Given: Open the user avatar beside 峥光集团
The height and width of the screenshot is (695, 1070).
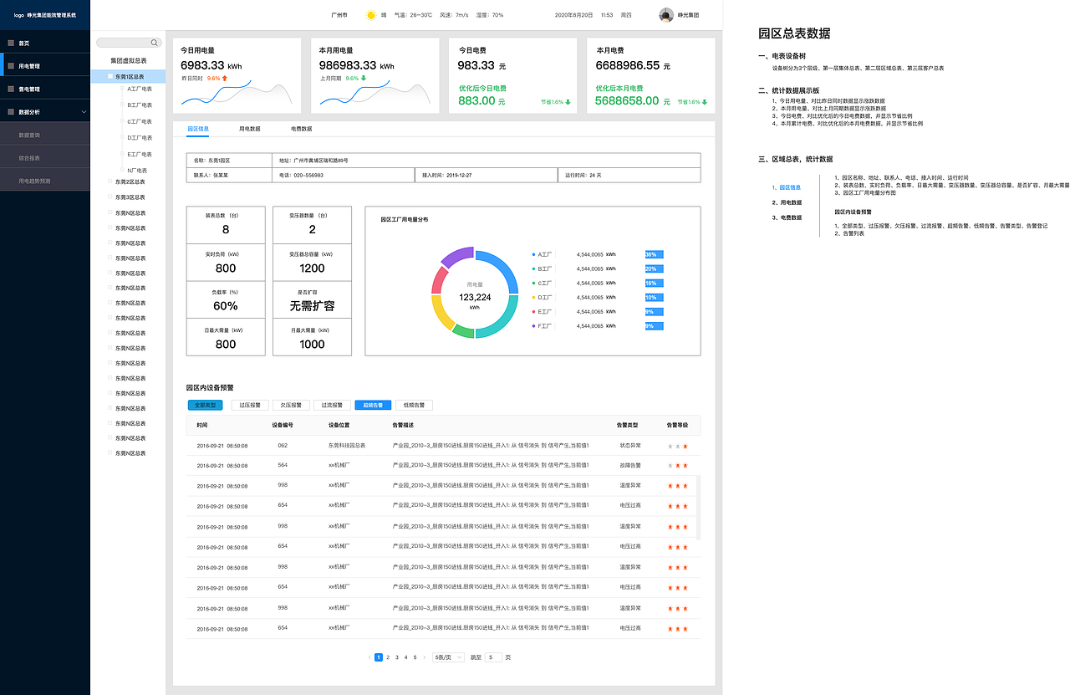Looking at the screenshot, I should (666, 15).
